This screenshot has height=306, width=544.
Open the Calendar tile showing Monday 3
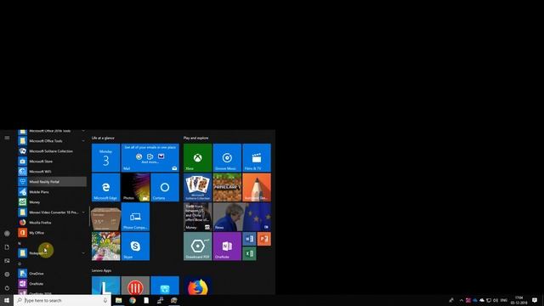click(105, 158)
